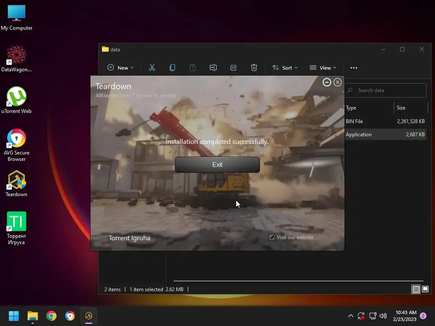Open the Windows Start menu
This screenshot has height=326, width=435.
coord(14,316)
